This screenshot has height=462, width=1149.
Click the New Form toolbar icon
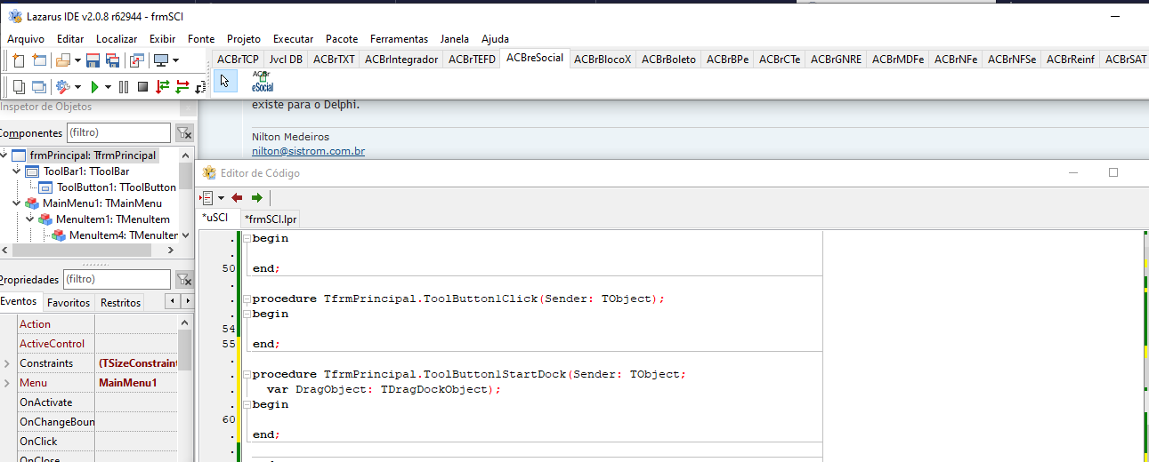coord(39,60)
